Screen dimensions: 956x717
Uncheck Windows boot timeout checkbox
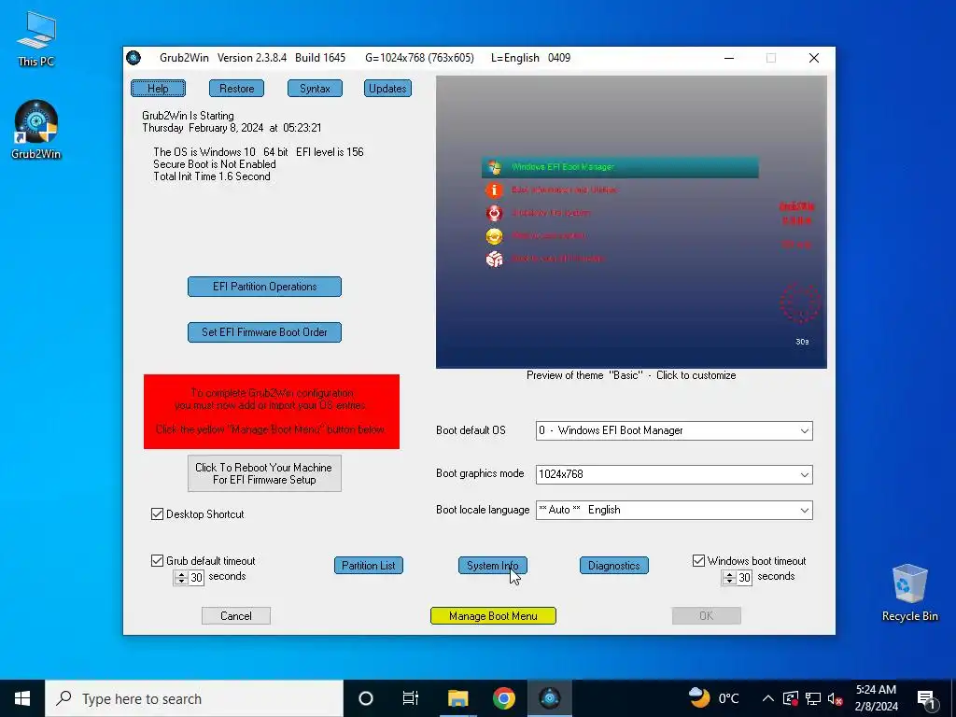click(698, 560)
